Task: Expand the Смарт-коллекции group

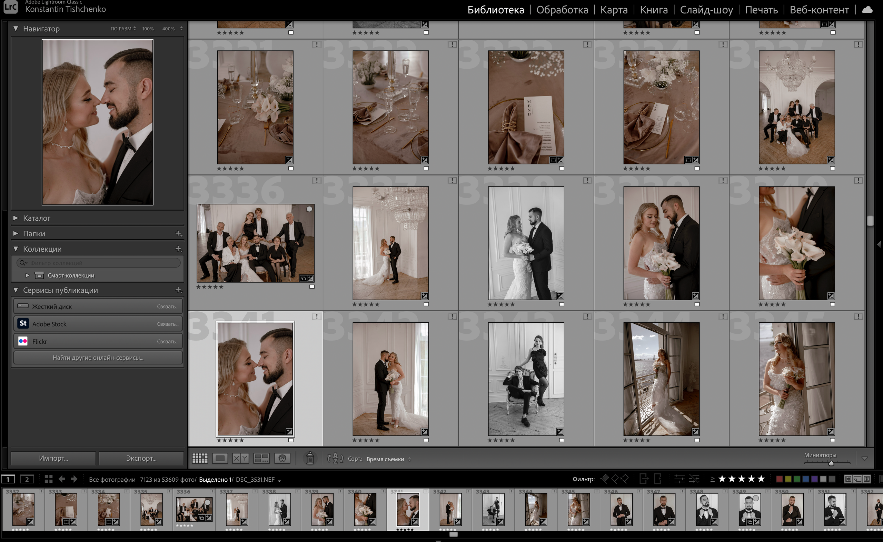Action: click(x=28, y=275)
